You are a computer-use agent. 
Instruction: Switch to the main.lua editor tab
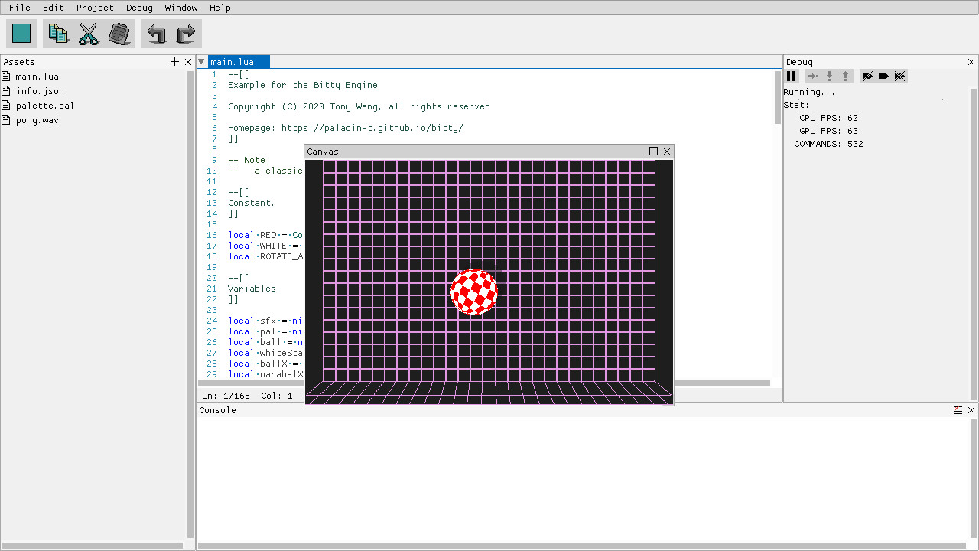(x=238, y=61)
